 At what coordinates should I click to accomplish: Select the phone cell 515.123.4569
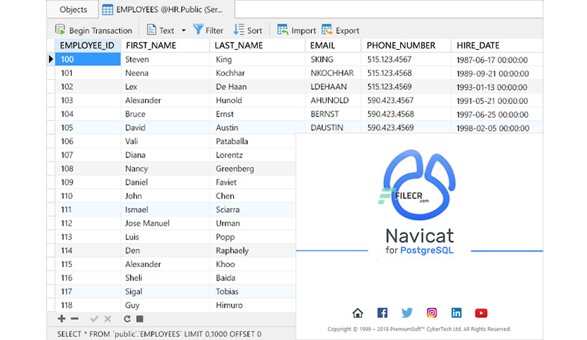coord(406,86)
